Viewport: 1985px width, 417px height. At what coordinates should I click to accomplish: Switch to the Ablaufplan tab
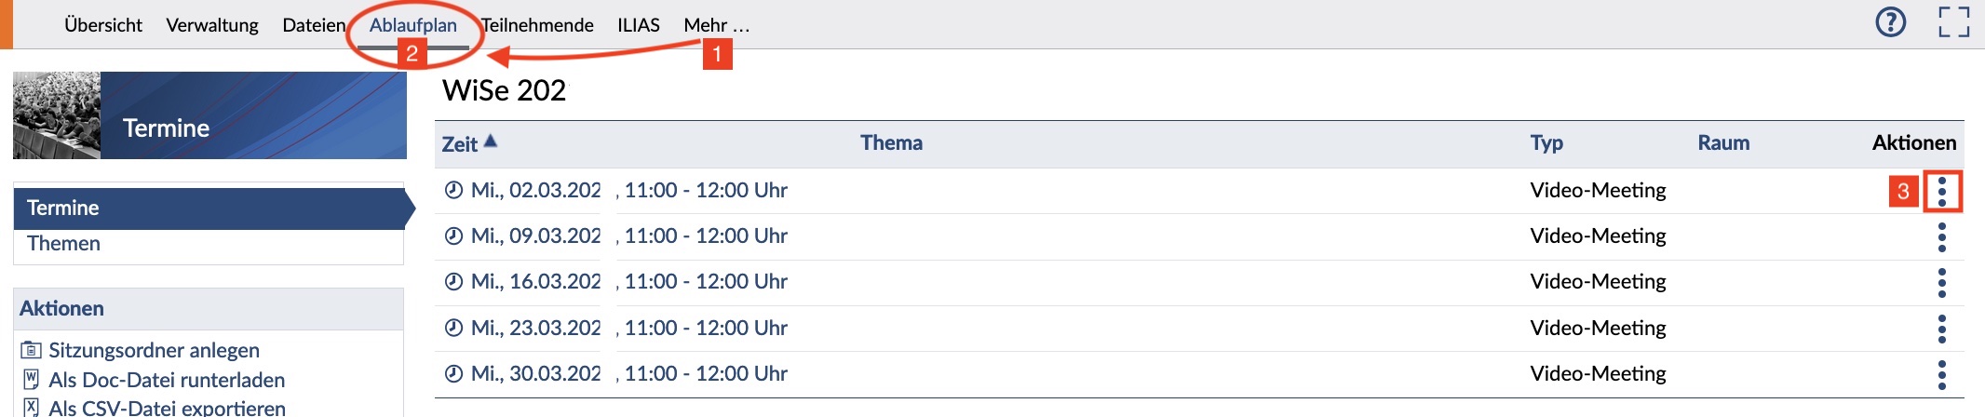coord(412,25)
